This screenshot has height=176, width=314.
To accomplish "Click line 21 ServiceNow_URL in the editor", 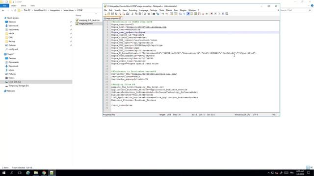I will coord(144,74).
